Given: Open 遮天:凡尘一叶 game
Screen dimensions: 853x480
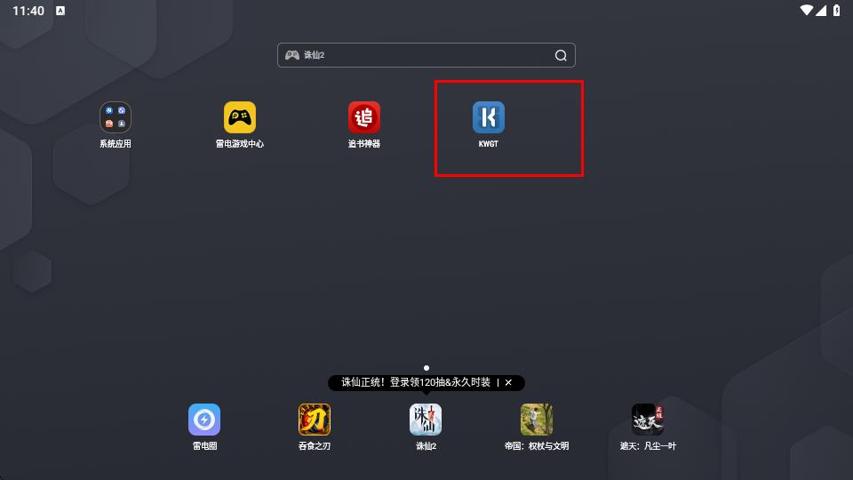Looking at the screenshot, I should 648,420.
